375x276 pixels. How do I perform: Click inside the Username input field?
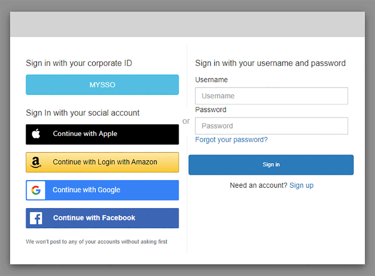[x=271, y=96]
